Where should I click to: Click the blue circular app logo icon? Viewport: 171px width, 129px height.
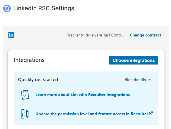(x=7, y=8)
